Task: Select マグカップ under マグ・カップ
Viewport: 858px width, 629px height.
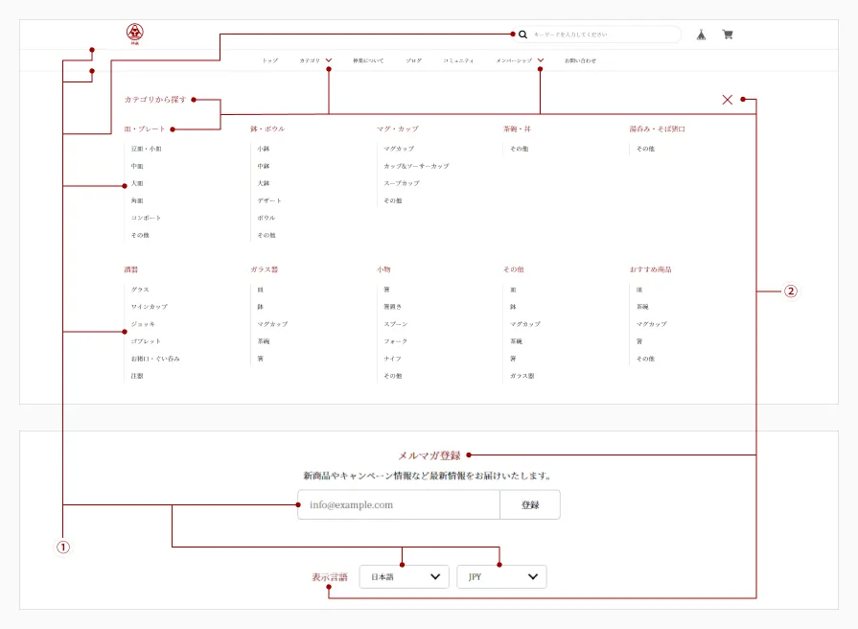Action: tap(399, 150)
